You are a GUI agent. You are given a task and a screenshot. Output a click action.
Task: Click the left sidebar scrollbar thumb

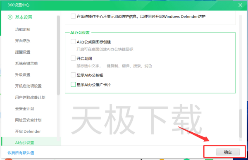click(58, 55)
